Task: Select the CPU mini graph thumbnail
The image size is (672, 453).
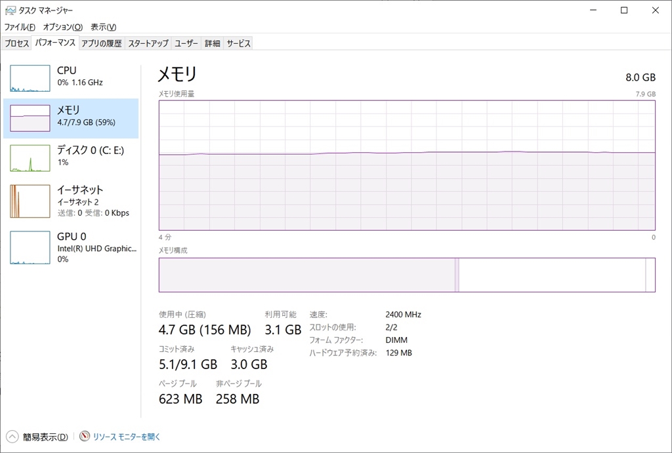Action: [30, 79]
